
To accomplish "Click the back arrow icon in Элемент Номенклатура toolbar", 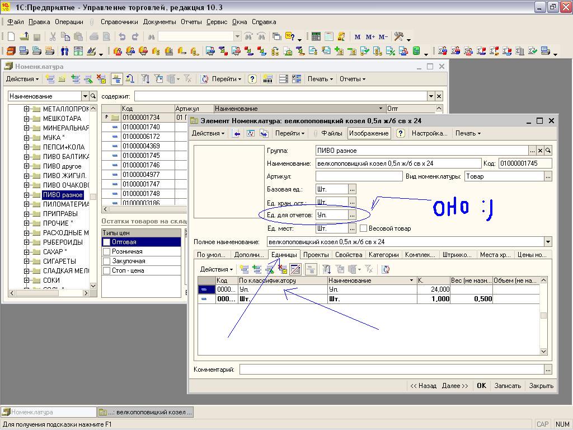I will click(237, 133).
